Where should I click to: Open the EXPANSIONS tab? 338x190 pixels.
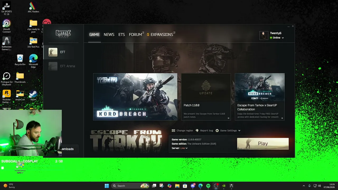point(161,35)
